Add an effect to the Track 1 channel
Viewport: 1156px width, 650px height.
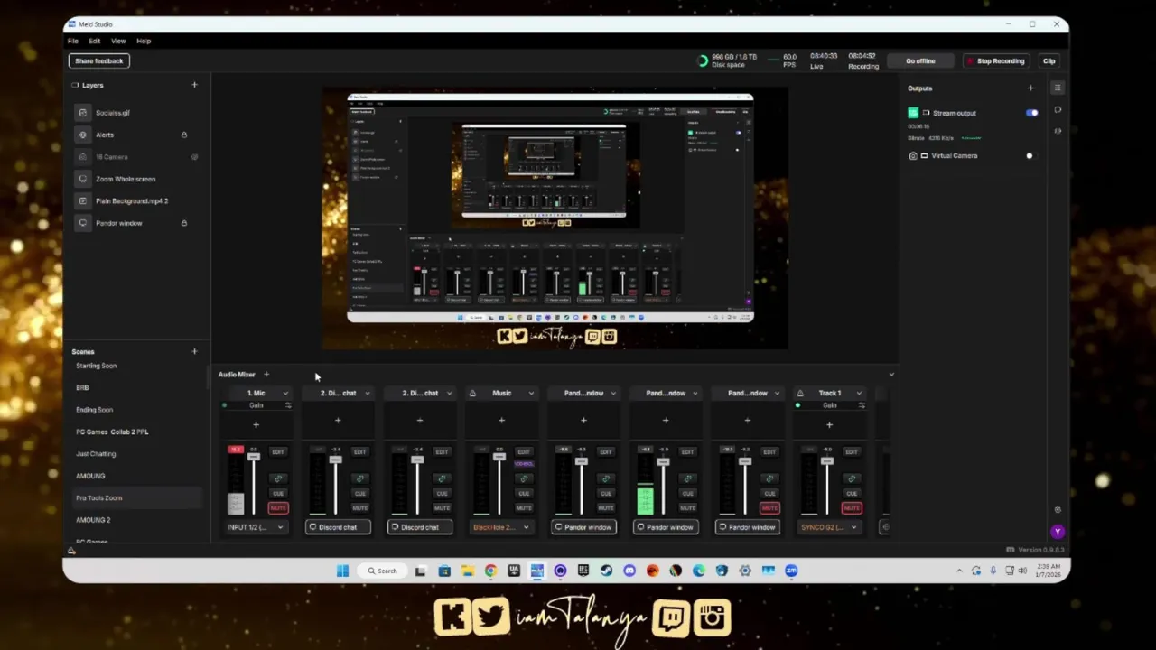coord(829,424)
